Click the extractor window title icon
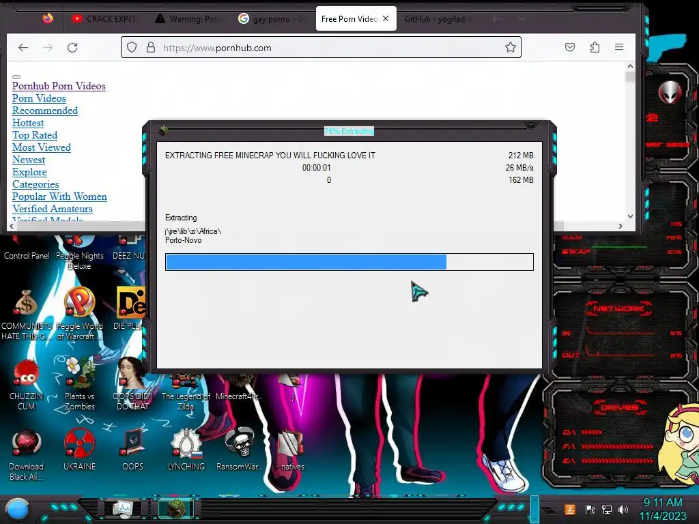Image resolution: width=699 pixels, height=524 pixels. (x=164, y=130)
